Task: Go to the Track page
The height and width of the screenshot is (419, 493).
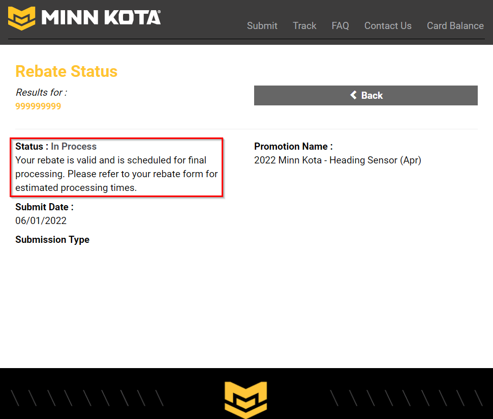Action: point(304,26)
